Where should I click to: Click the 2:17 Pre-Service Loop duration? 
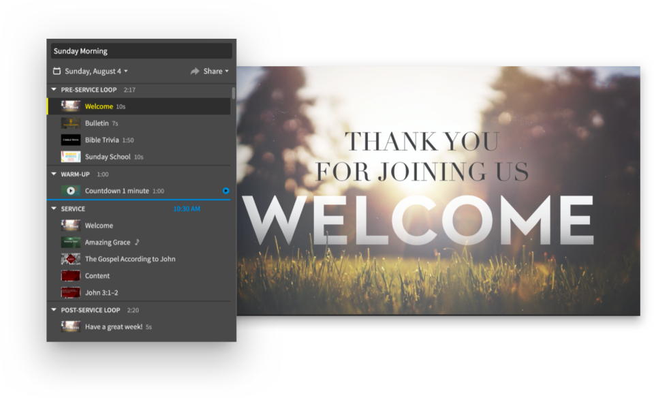[x=129, y=90]
